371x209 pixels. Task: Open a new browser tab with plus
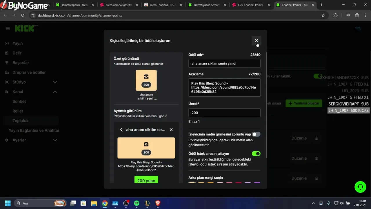coord(321,5)
